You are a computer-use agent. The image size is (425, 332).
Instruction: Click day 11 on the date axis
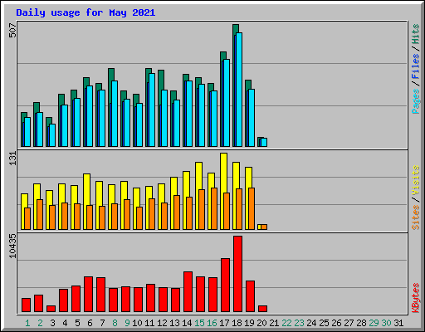point(149,323)
